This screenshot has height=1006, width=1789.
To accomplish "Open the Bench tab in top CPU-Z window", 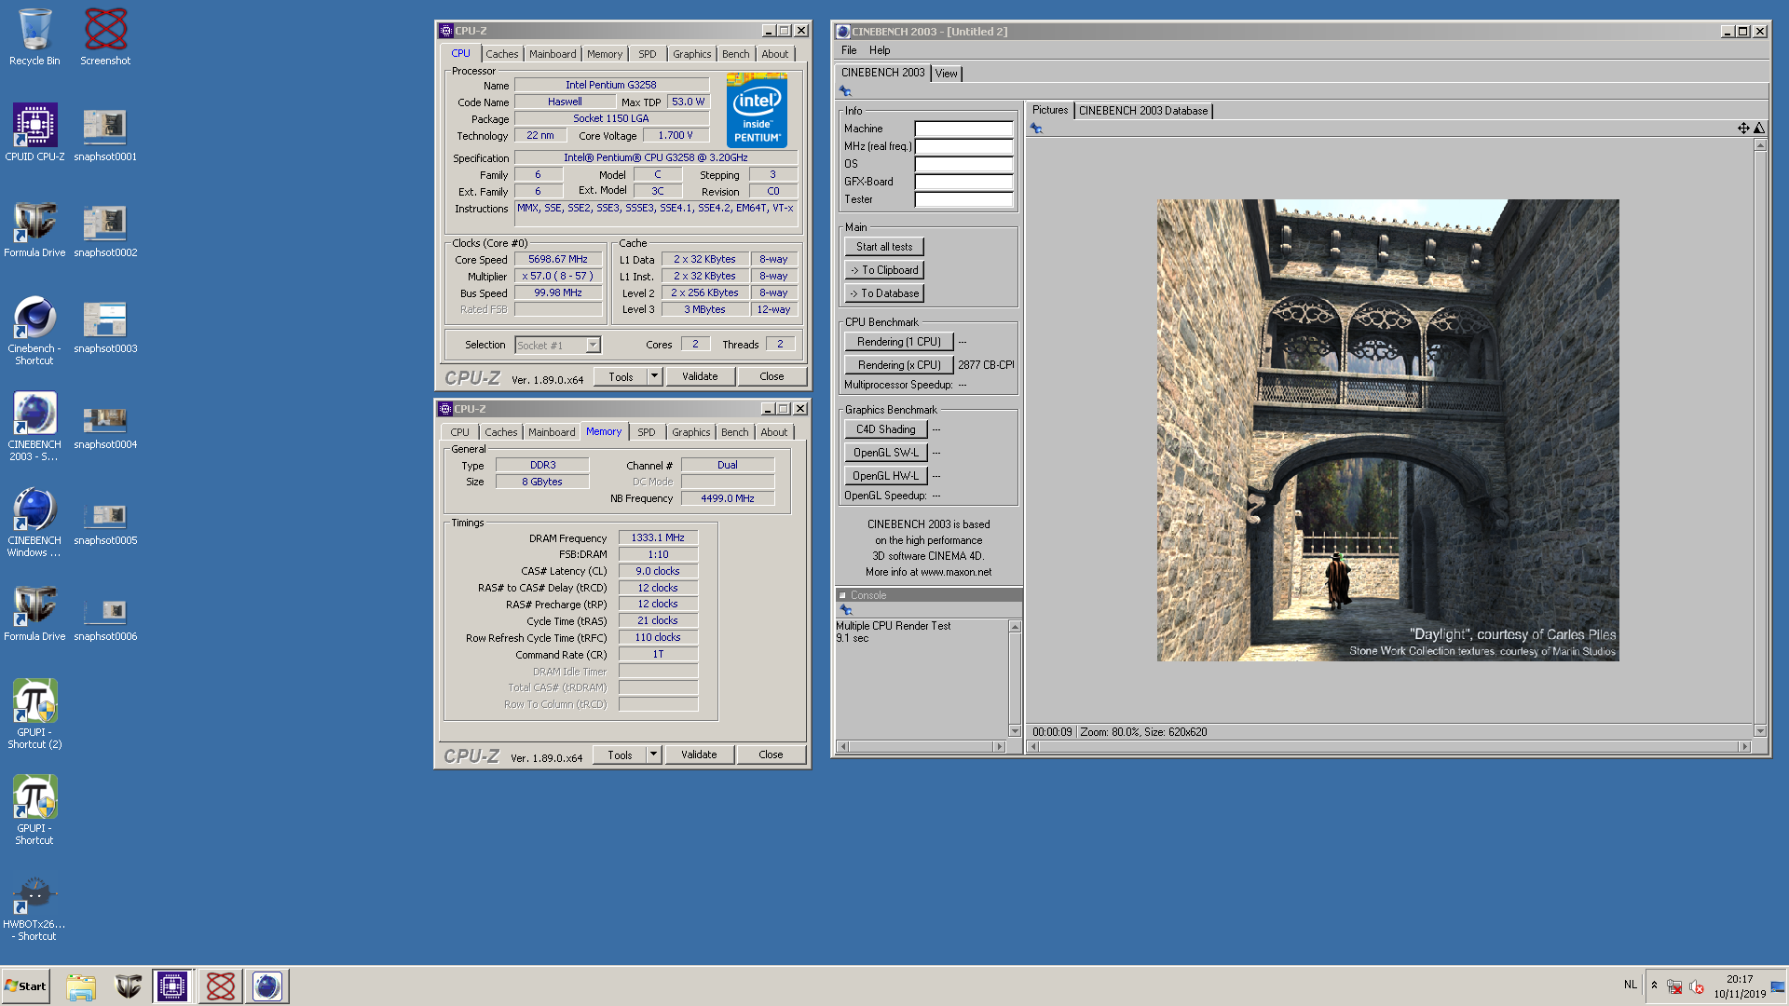I will tap(735, 54).
